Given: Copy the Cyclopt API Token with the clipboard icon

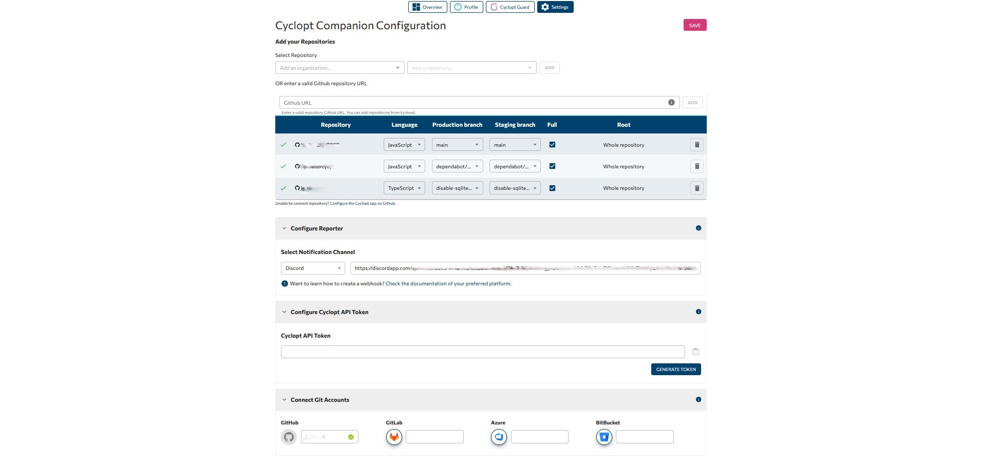Looking at the screenshot, I should pyautogui.click(x=696, y=352).
